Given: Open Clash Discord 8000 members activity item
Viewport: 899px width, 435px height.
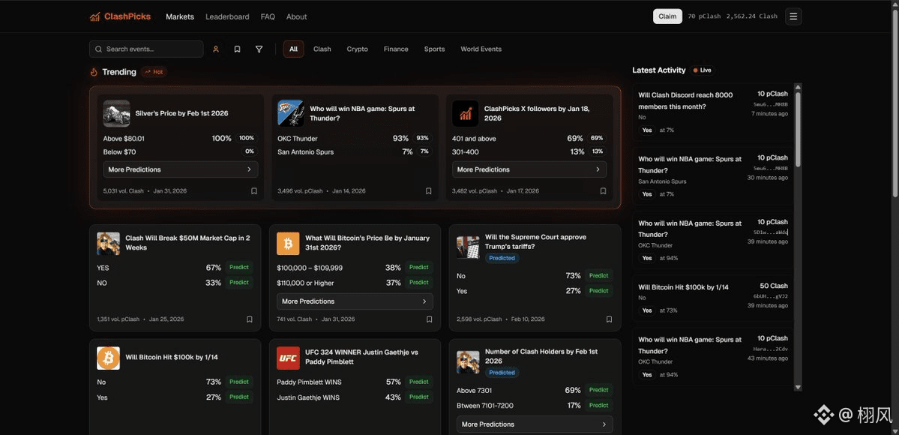Looking at the screenshot, I should [x=712, y=112].
